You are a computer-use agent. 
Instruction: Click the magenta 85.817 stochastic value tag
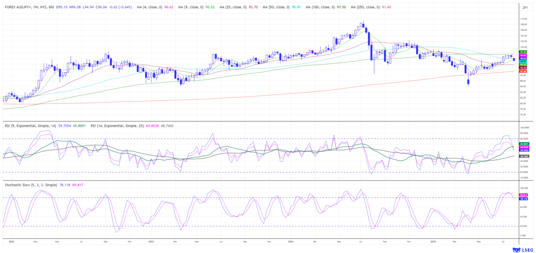[523, 195]
